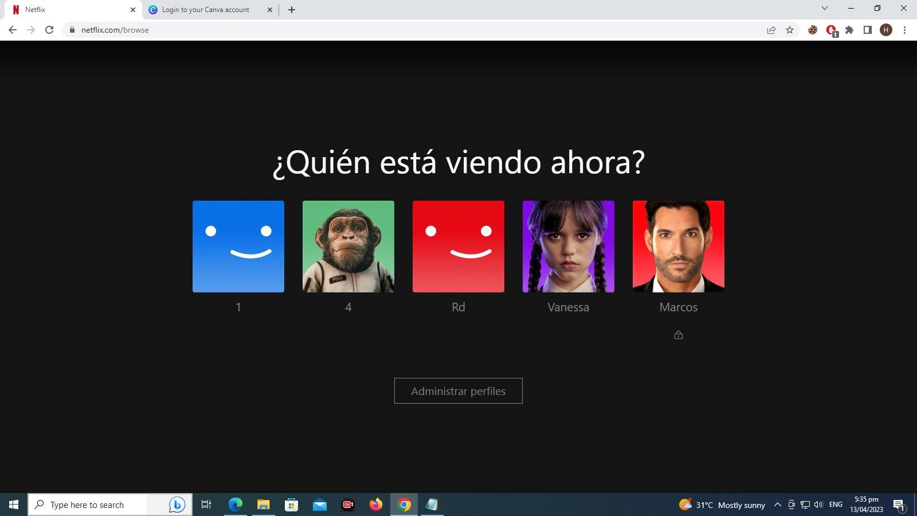This screenshot has width=917, height=516.
Task: Pick the red smiley Rd profile
Action: pyautogui.click(x=458, y=247)
